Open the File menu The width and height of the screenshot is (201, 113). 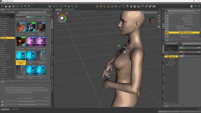click(1, 3)
